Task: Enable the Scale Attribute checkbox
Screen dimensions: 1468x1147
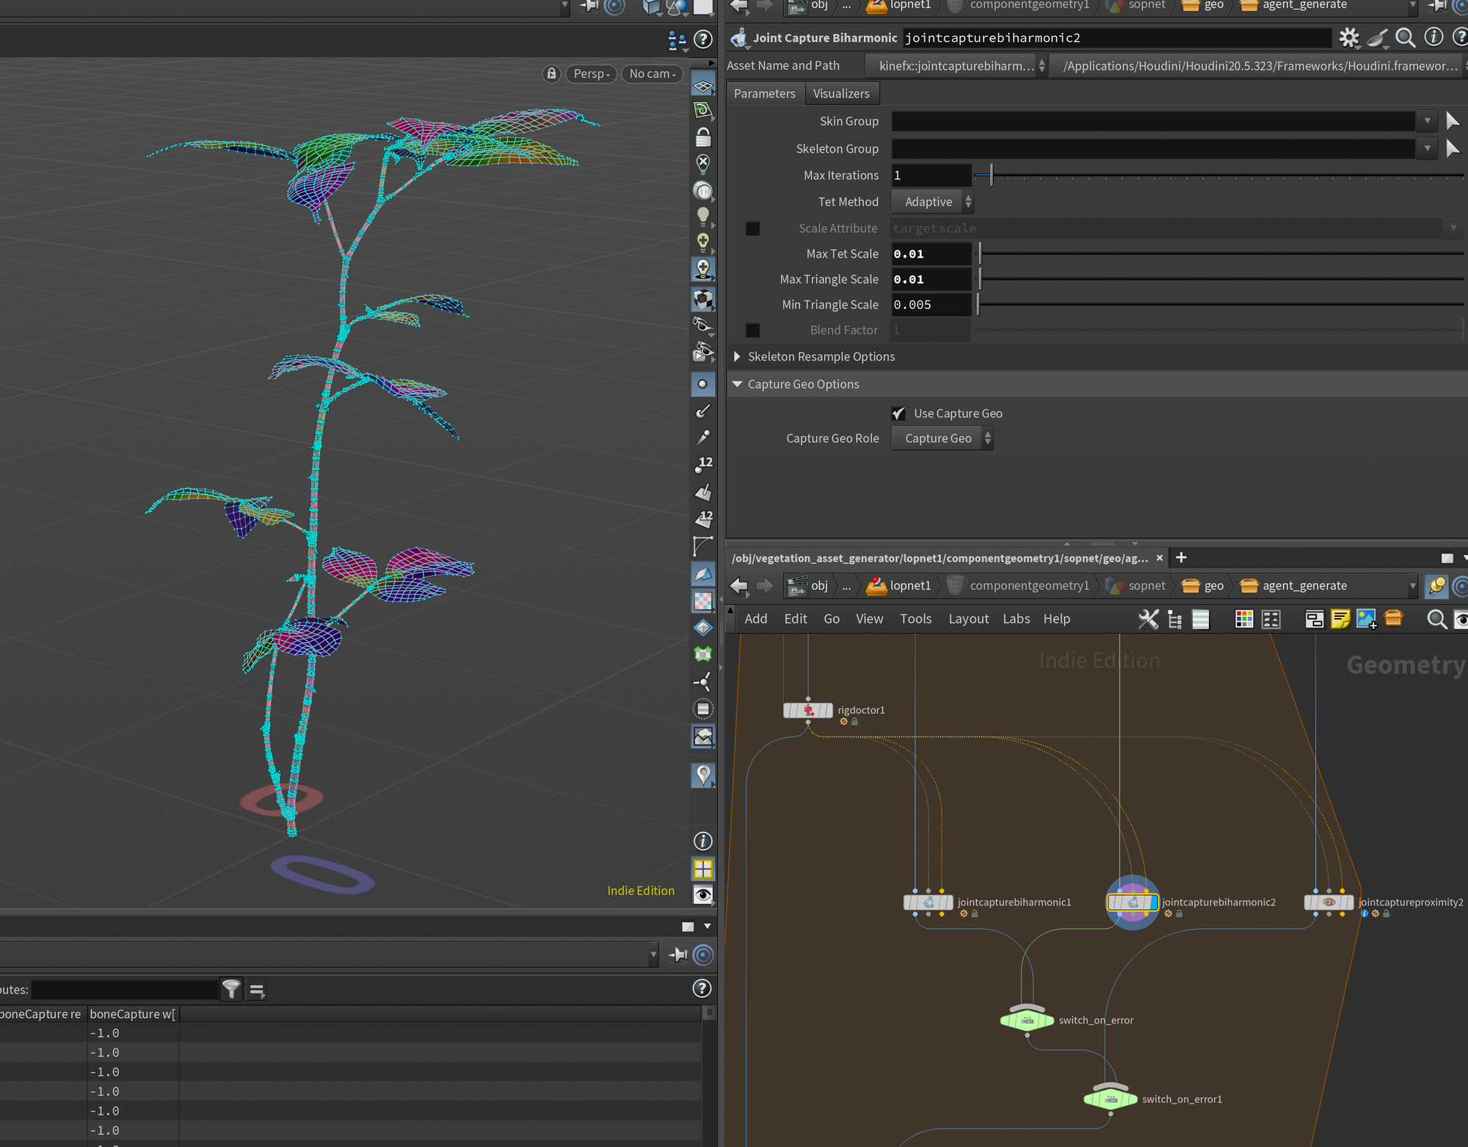Action: pyautogui.click(x=752, y=228)
